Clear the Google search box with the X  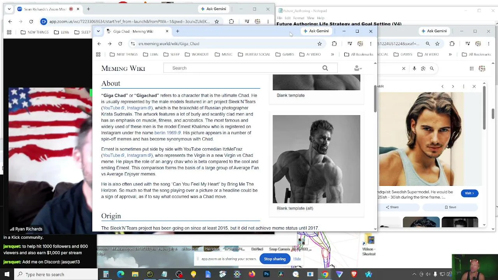(x=403, y=68)
